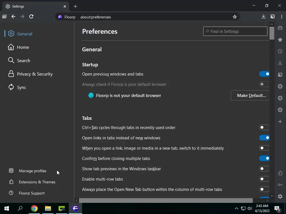The image size is (286, 214).
Task: Add a web panel with sidebar plus
Action: click(280, 121)
